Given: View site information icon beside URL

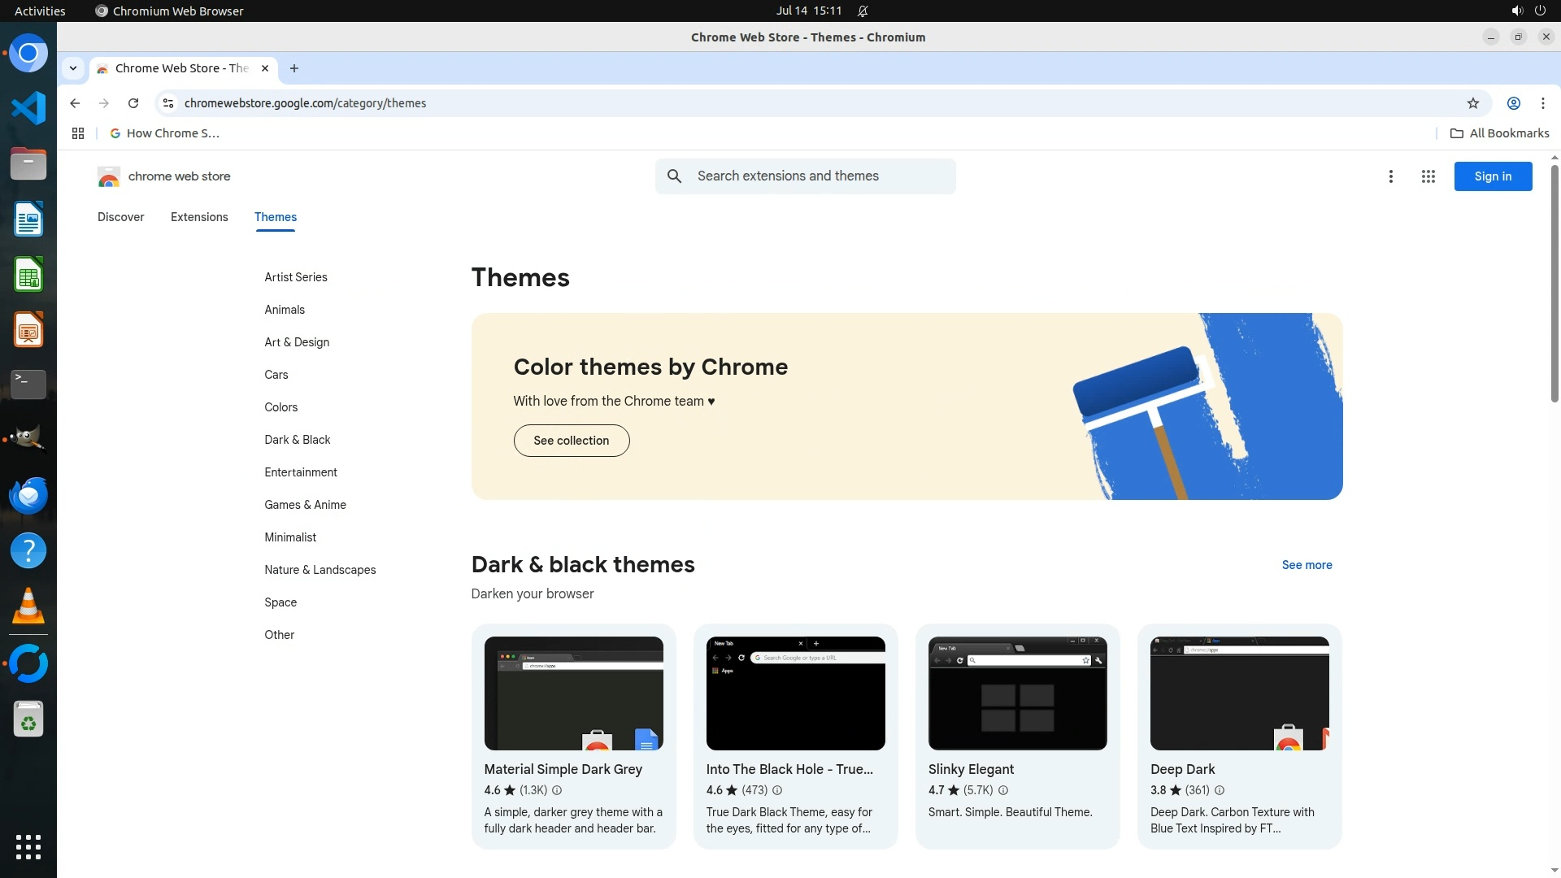Looking at the screenshot, I should tap(168, 103).
